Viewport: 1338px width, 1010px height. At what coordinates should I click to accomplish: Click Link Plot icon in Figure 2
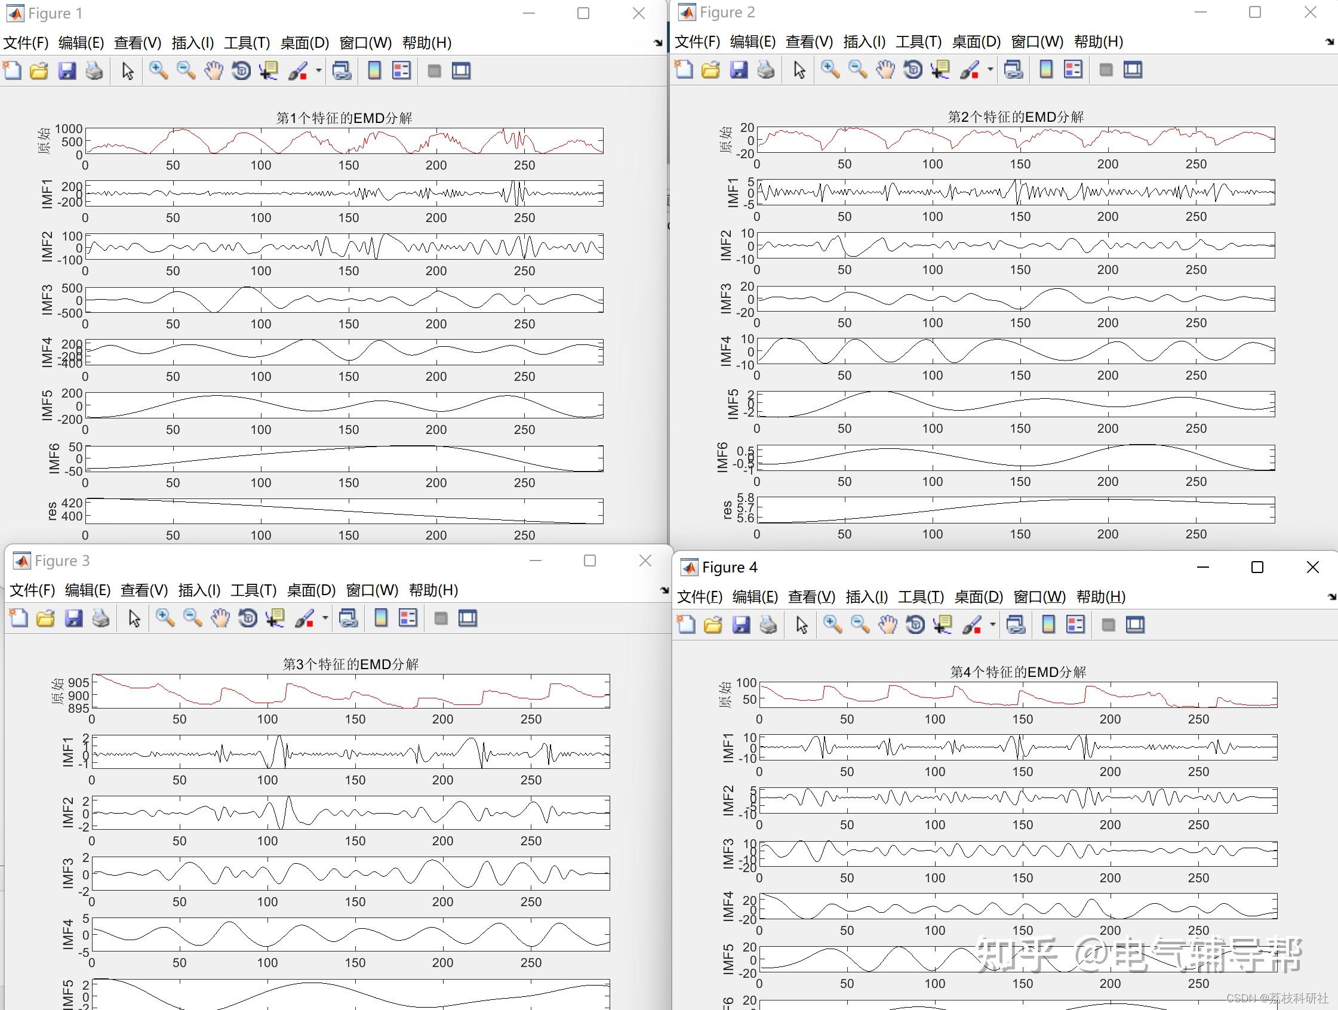pos(1013,70)
